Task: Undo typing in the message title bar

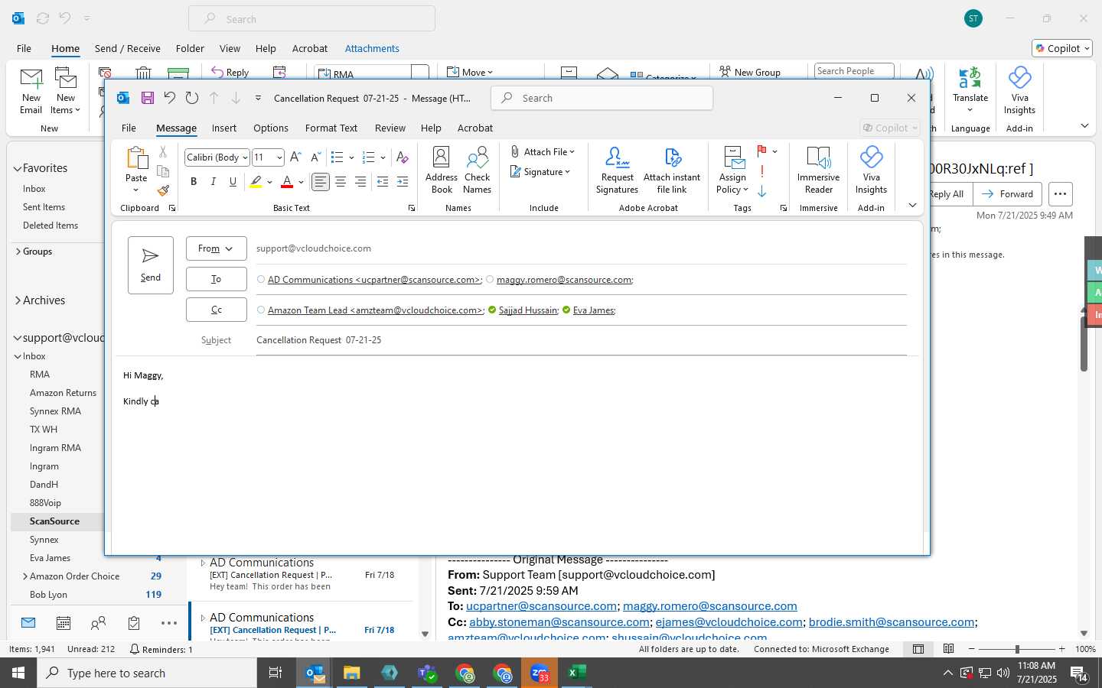Action: pos(170,98)
